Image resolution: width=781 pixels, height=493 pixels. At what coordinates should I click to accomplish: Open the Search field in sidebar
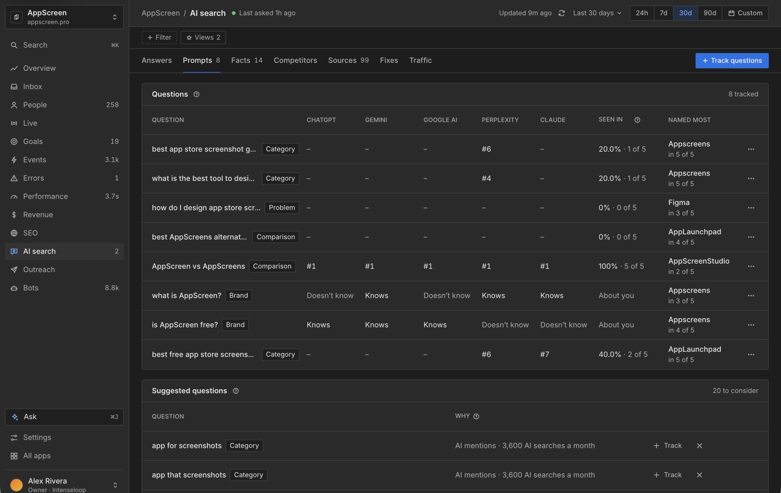click(x=64, y=45)
